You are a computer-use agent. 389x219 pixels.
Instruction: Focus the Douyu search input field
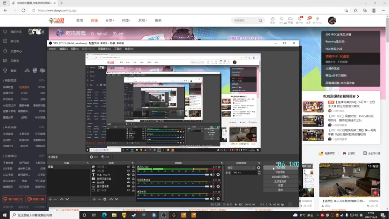coord(245,20)
